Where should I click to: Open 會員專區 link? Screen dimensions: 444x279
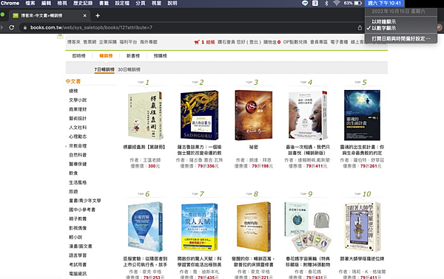pos(319,42)
